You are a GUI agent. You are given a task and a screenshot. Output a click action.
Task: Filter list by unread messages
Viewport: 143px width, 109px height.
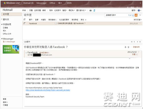(43, 20)
